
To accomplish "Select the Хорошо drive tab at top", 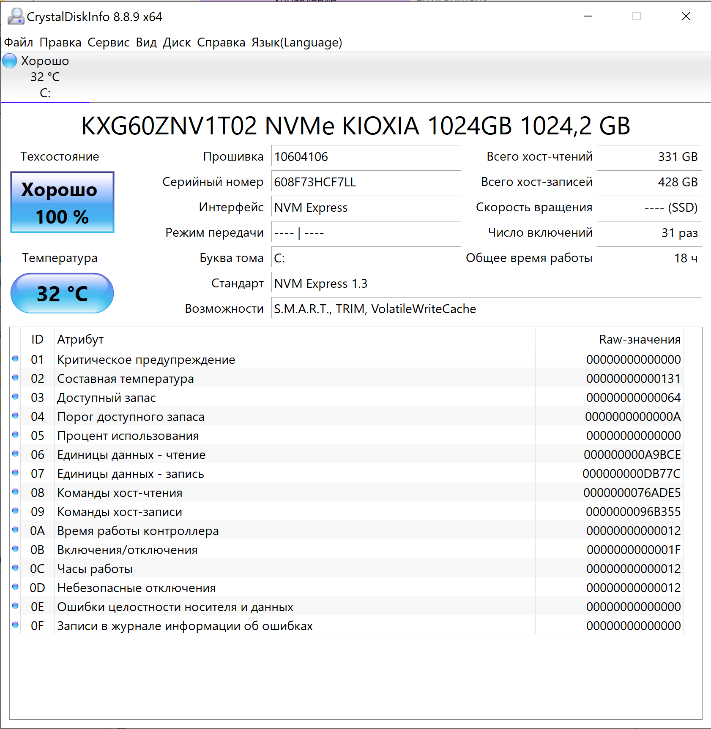I will (x=45, y=77).
